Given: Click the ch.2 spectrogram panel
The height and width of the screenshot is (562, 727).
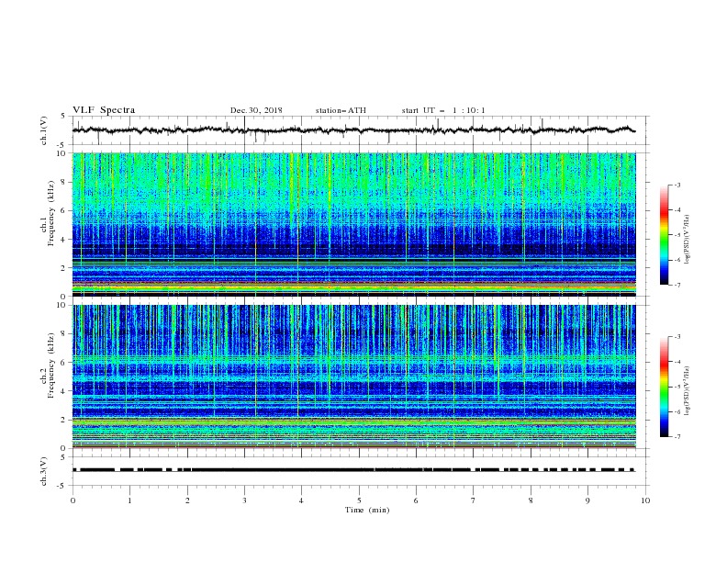Looking at the screenshot, I should coord(353,377).
